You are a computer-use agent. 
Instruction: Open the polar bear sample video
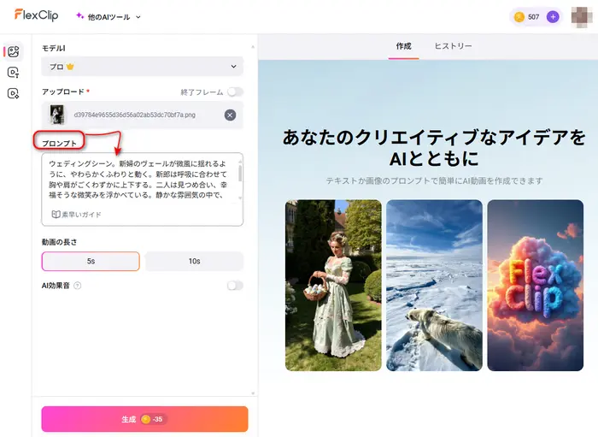[x=434, y=286]
